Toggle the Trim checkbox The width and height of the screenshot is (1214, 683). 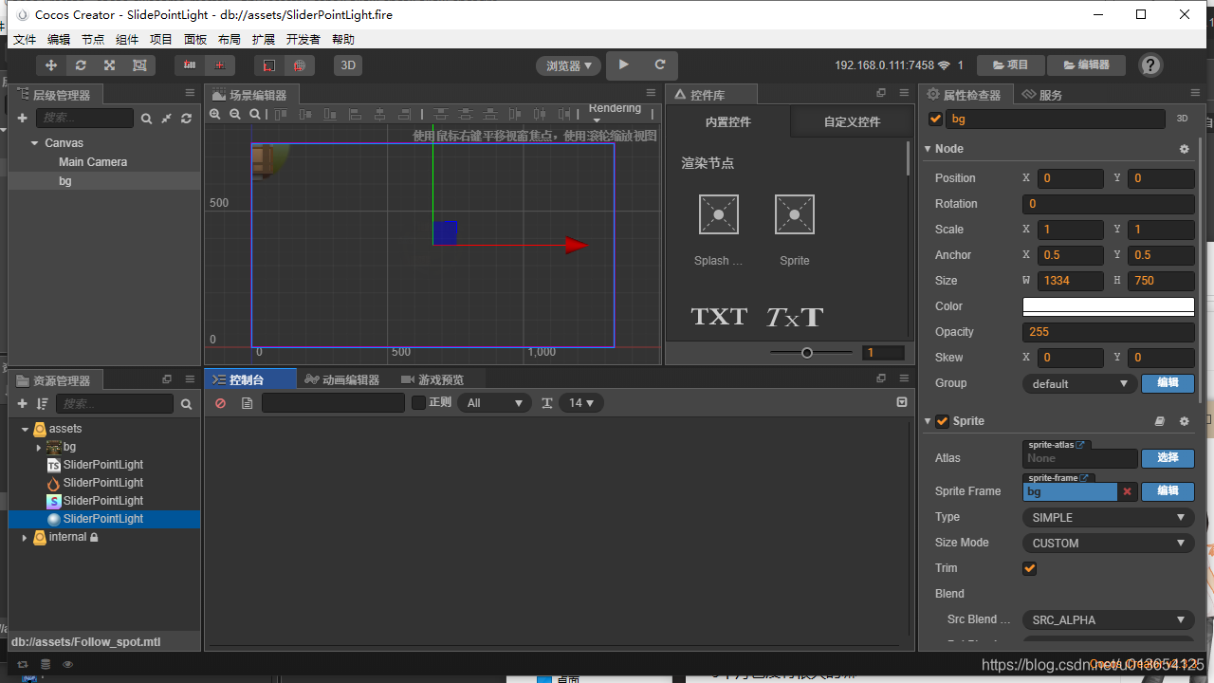[1029, 568]
